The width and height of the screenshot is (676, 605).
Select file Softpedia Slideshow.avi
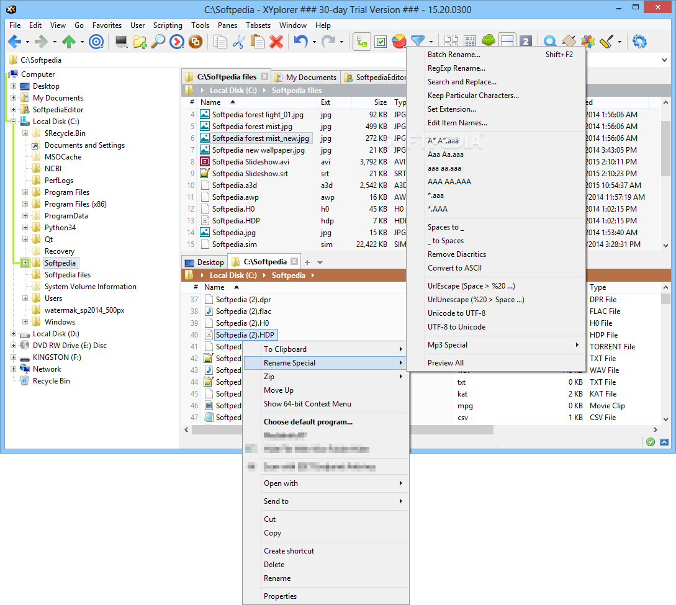pos(251,162)
